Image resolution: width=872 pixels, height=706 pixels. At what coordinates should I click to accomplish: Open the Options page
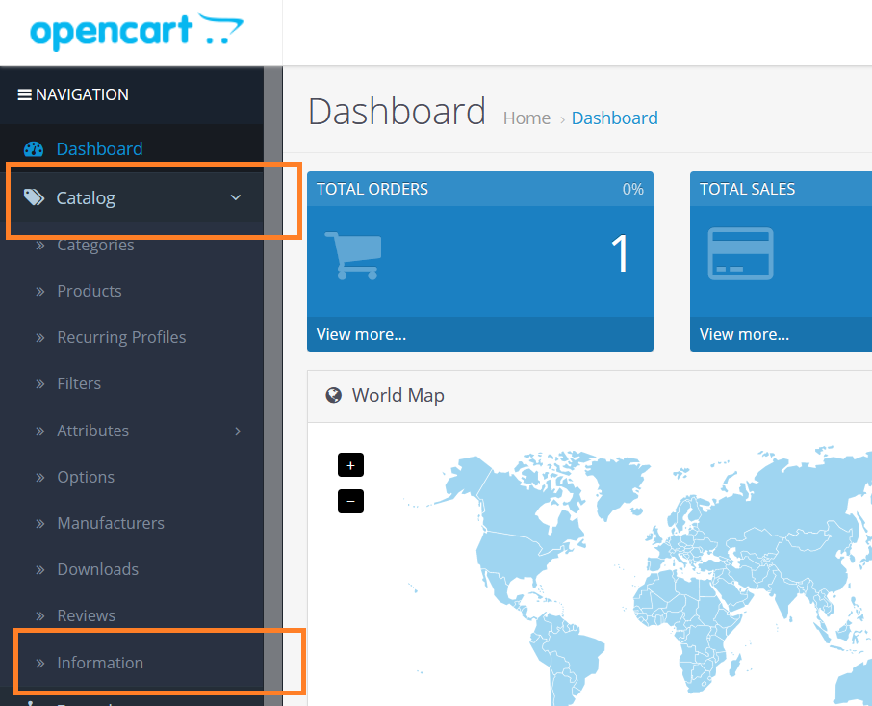tap(86, 478)
